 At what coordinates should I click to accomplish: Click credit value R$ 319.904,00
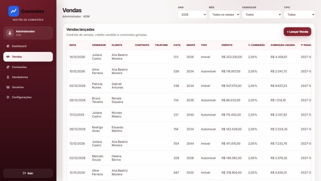click(232, 173)
